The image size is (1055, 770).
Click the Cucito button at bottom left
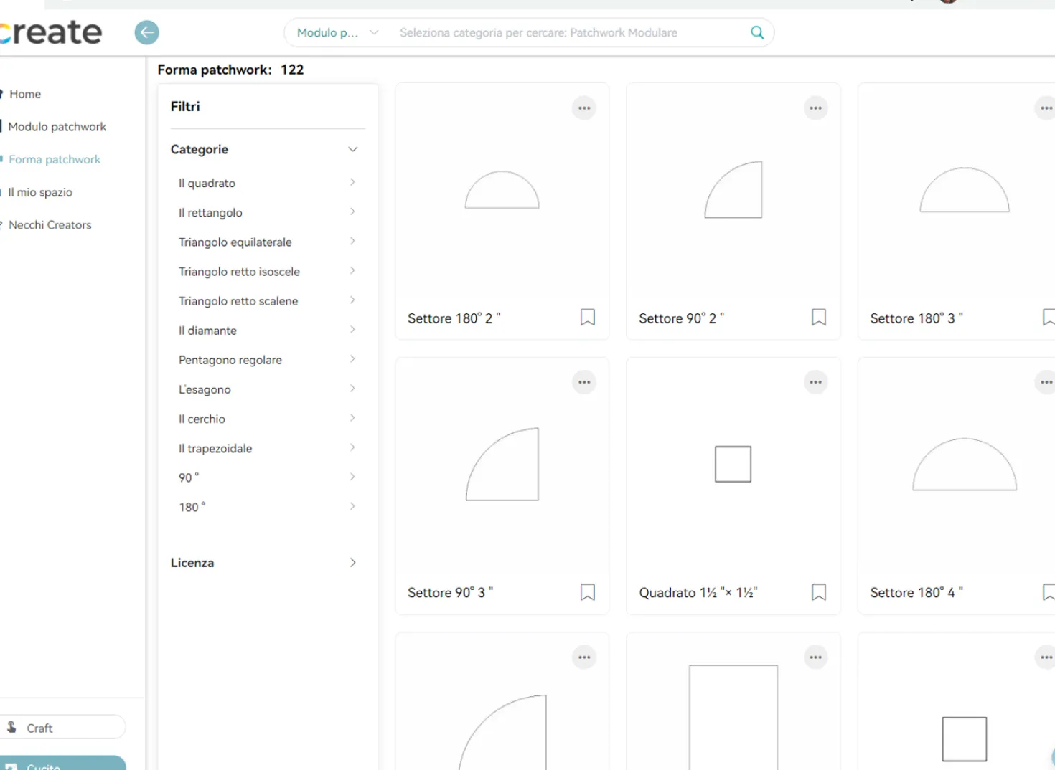62,763
